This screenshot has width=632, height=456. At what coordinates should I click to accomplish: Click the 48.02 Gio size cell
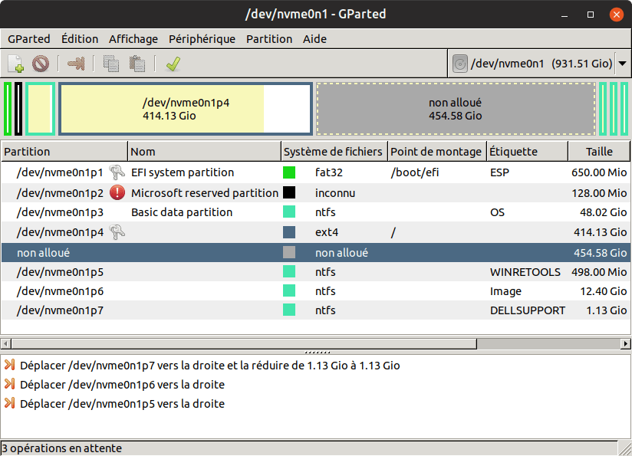604,212
